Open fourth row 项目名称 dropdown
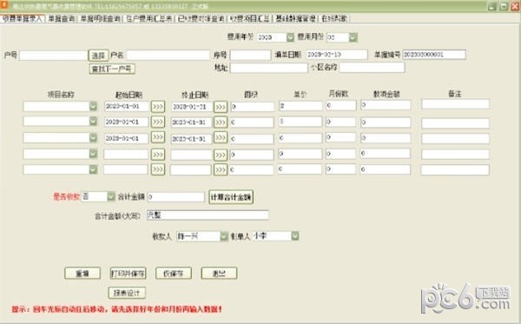This screenshot has width=521, height=324. (x=94, y=154)
